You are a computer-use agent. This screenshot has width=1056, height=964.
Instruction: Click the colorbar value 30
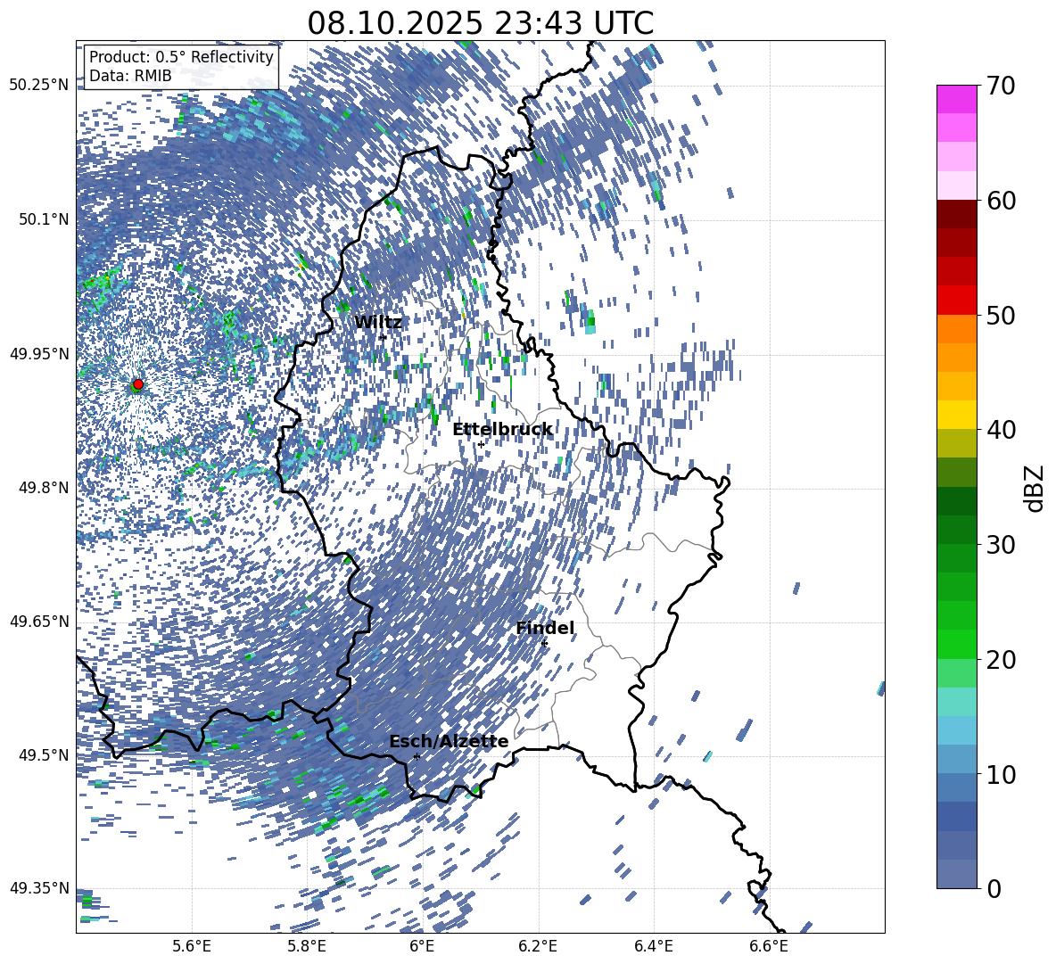point(1001,544)
